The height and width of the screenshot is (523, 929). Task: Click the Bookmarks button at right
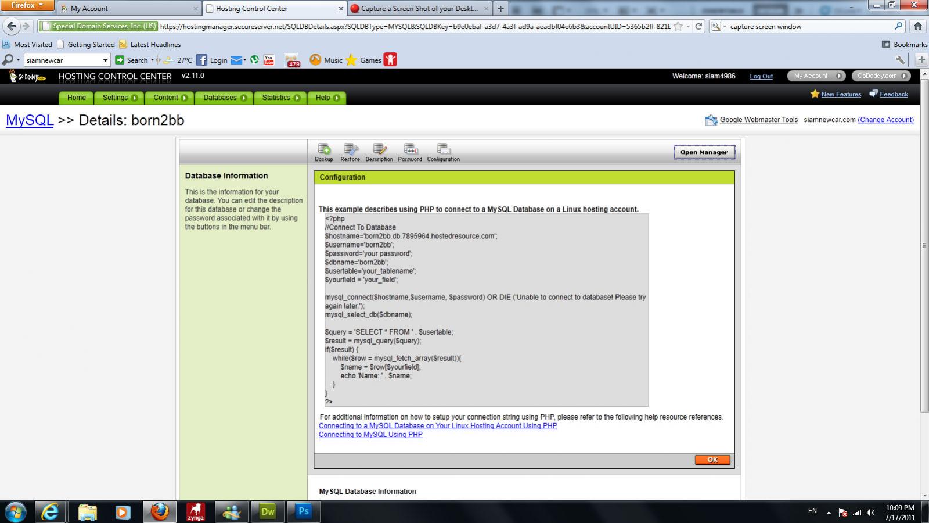tap(905, 45)
